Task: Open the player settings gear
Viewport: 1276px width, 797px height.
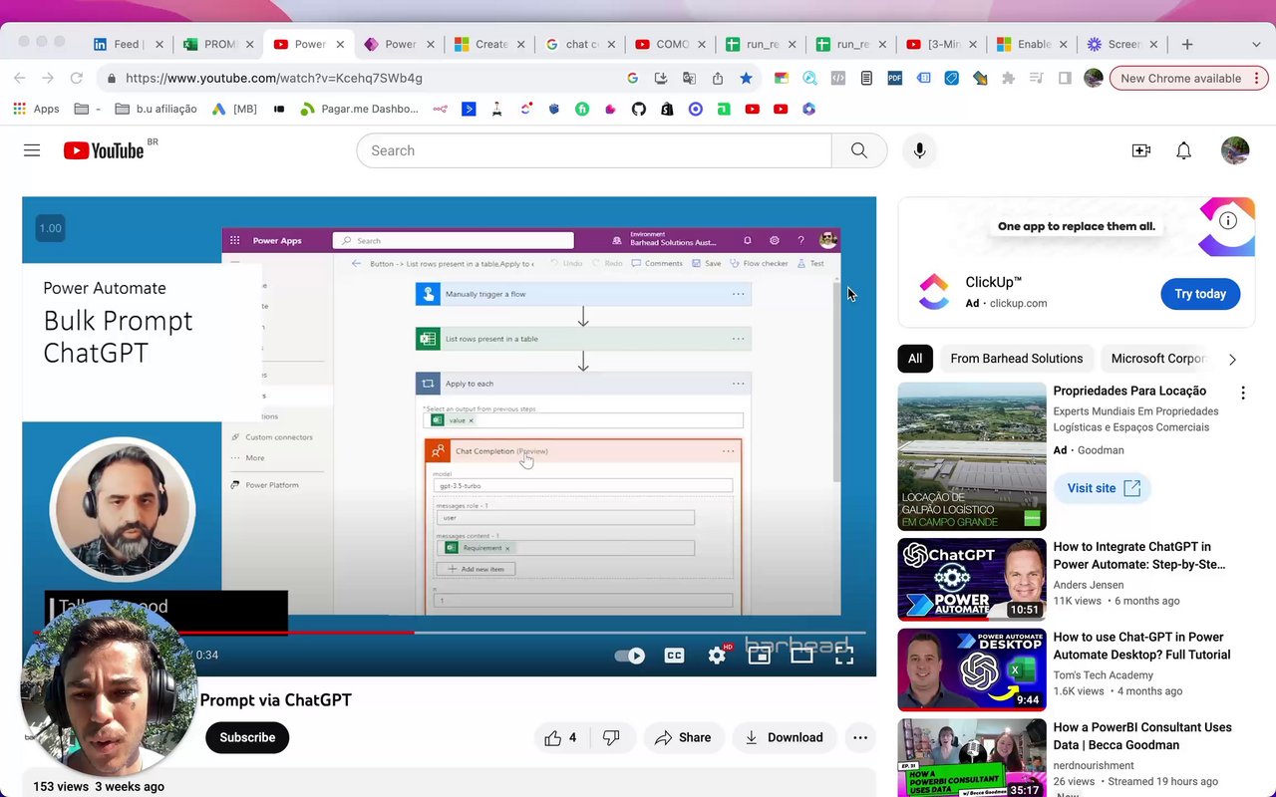Action: (x=717, y=655)
